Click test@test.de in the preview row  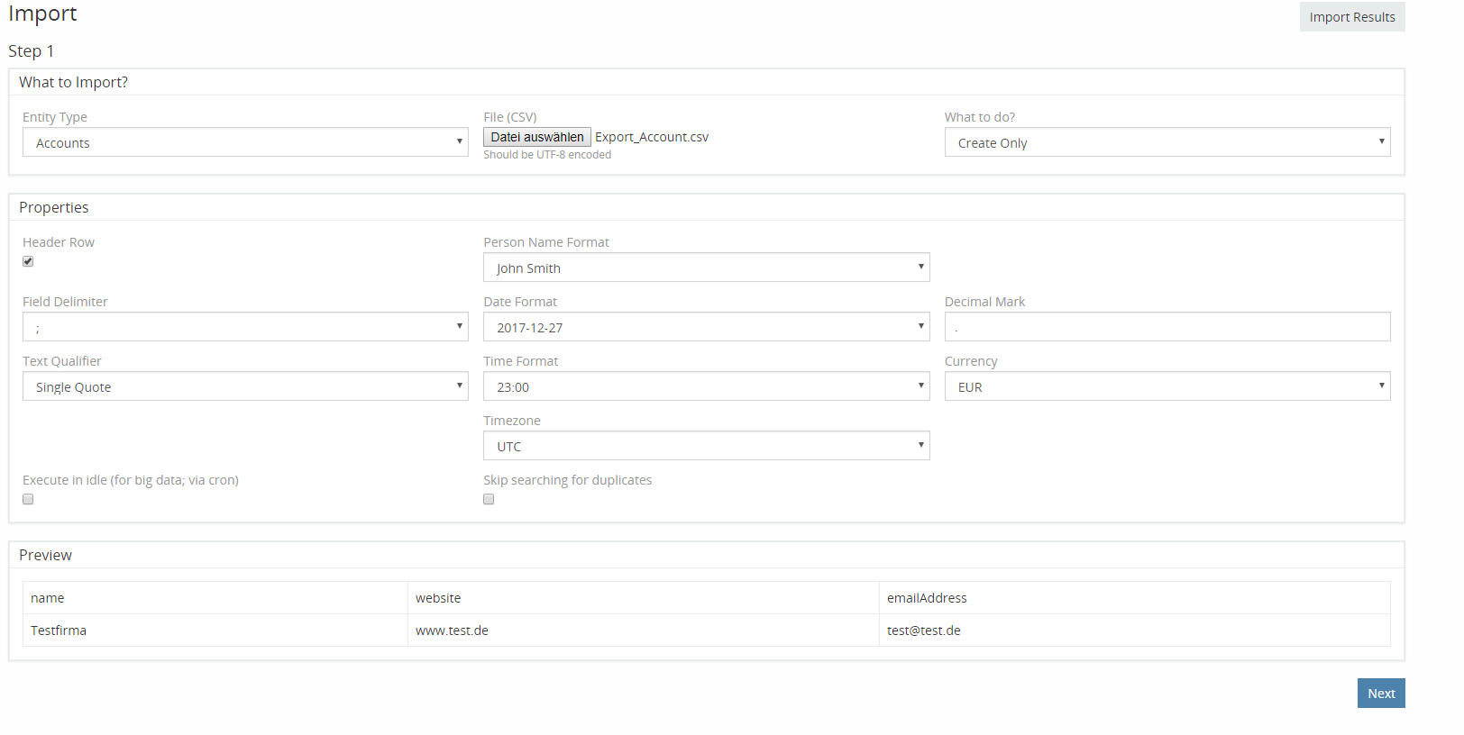[x=923, y=631]
